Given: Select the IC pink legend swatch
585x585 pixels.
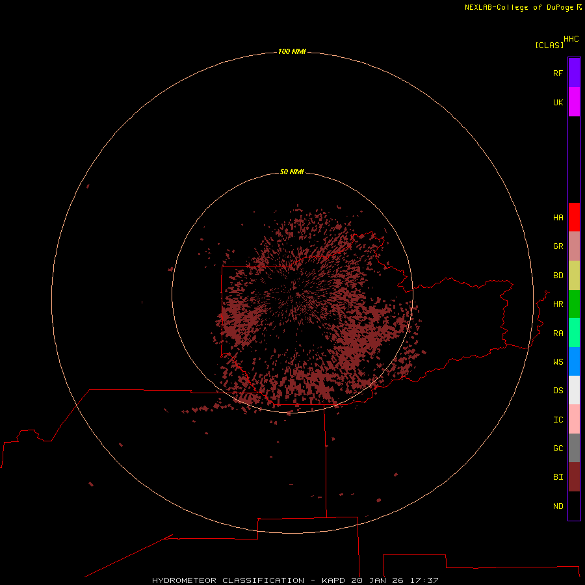Looking at the screenshot, I should click(574, 419).
